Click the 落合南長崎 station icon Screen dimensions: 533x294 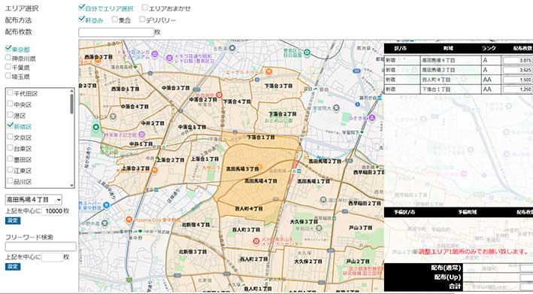pos(135,68)
